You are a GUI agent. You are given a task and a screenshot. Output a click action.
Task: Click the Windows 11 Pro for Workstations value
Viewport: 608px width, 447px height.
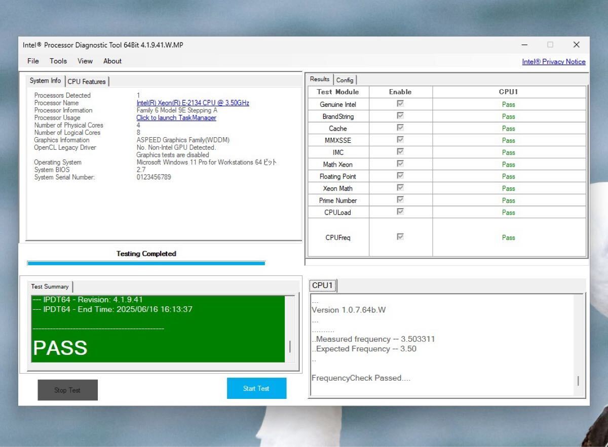click(207, 162)
